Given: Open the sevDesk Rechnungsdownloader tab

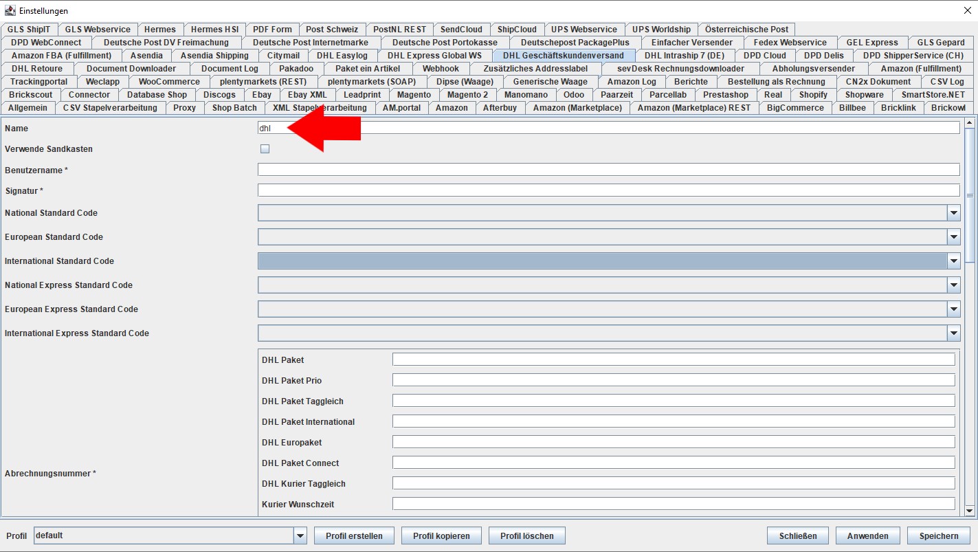Looking at the screenshot, I should [x=680, y=69].
